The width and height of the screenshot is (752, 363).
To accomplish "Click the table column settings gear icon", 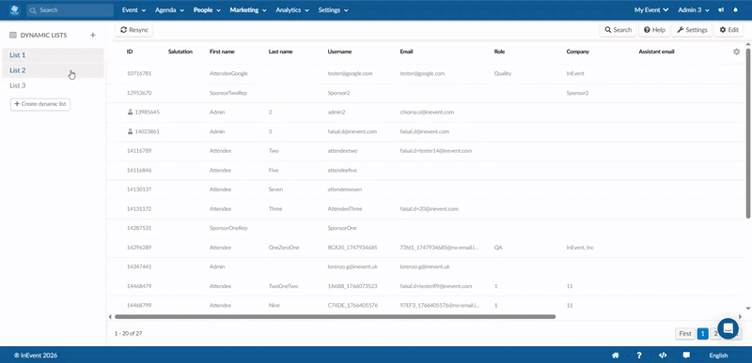I will (737, 52).
